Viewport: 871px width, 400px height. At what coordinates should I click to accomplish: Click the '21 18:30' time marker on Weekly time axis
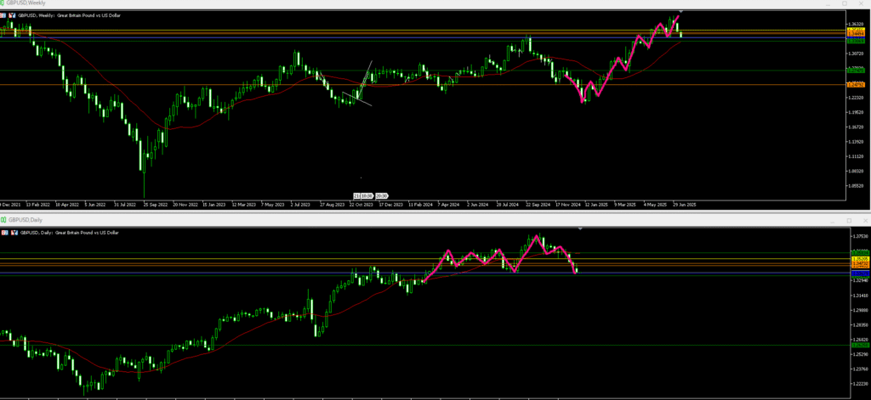[364, 196]
